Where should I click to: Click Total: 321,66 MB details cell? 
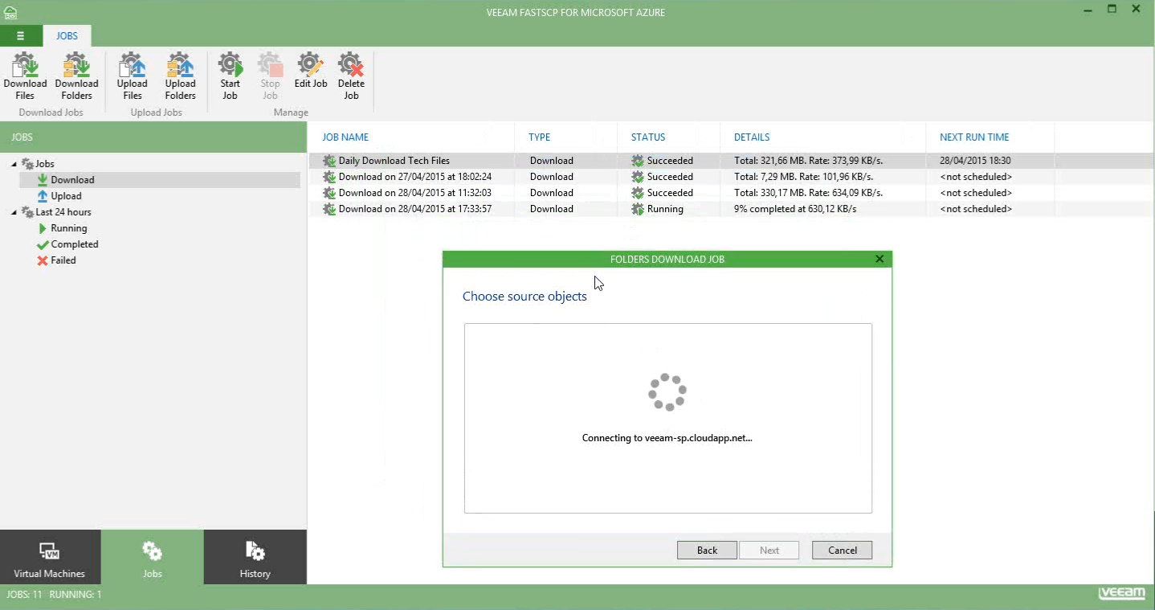click(808, 161)
